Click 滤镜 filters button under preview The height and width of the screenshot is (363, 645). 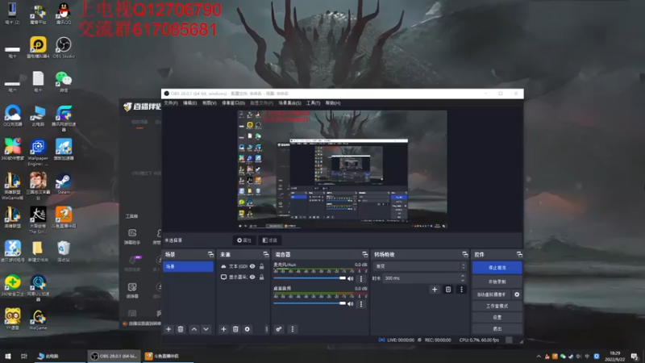(270, 240)
